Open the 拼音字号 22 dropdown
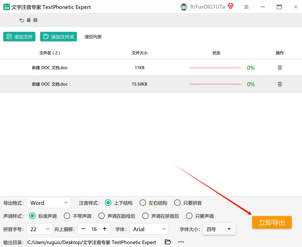 (x=40, y=229)
